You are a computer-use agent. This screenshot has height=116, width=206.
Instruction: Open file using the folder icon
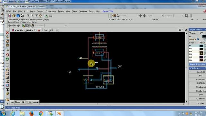[14, 16]
